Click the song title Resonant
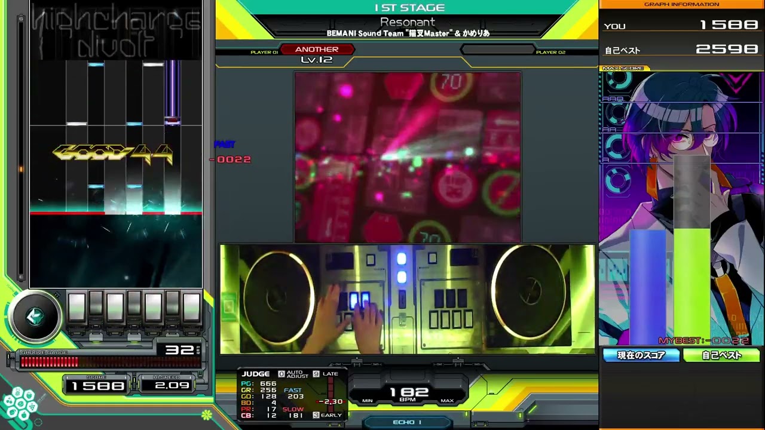Viewport: 765px width, 430px height. tap(408, 23)
